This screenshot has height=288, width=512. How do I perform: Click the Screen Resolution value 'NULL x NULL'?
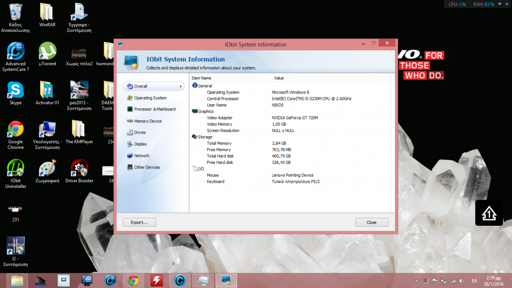(x=283, y=131)
